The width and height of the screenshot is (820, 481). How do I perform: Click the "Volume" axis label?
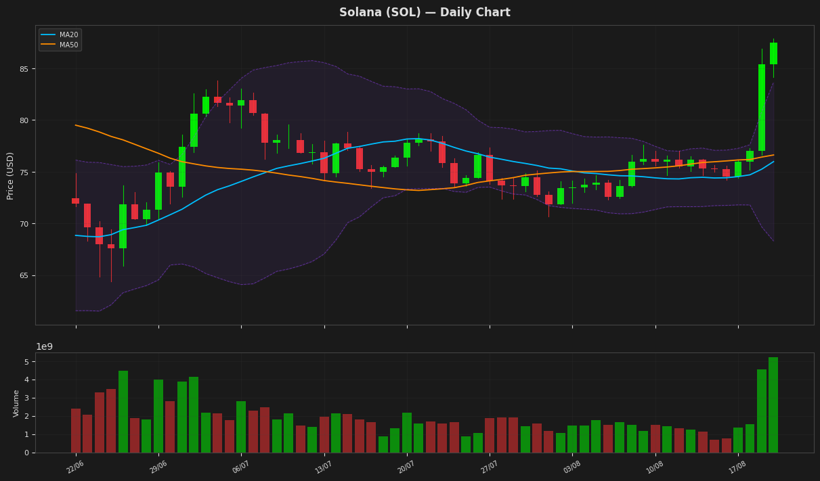17,403
